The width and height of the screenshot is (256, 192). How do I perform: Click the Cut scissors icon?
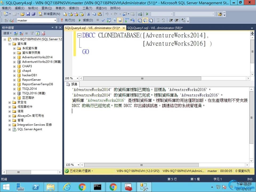point(89,14)
